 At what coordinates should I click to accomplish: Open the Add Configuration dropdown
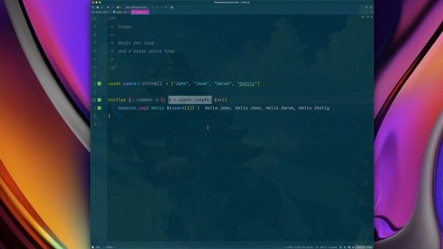(136, 8)
